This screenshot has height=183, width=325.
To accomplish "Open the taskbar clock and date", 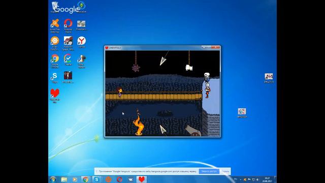I will tap(267, 179).
